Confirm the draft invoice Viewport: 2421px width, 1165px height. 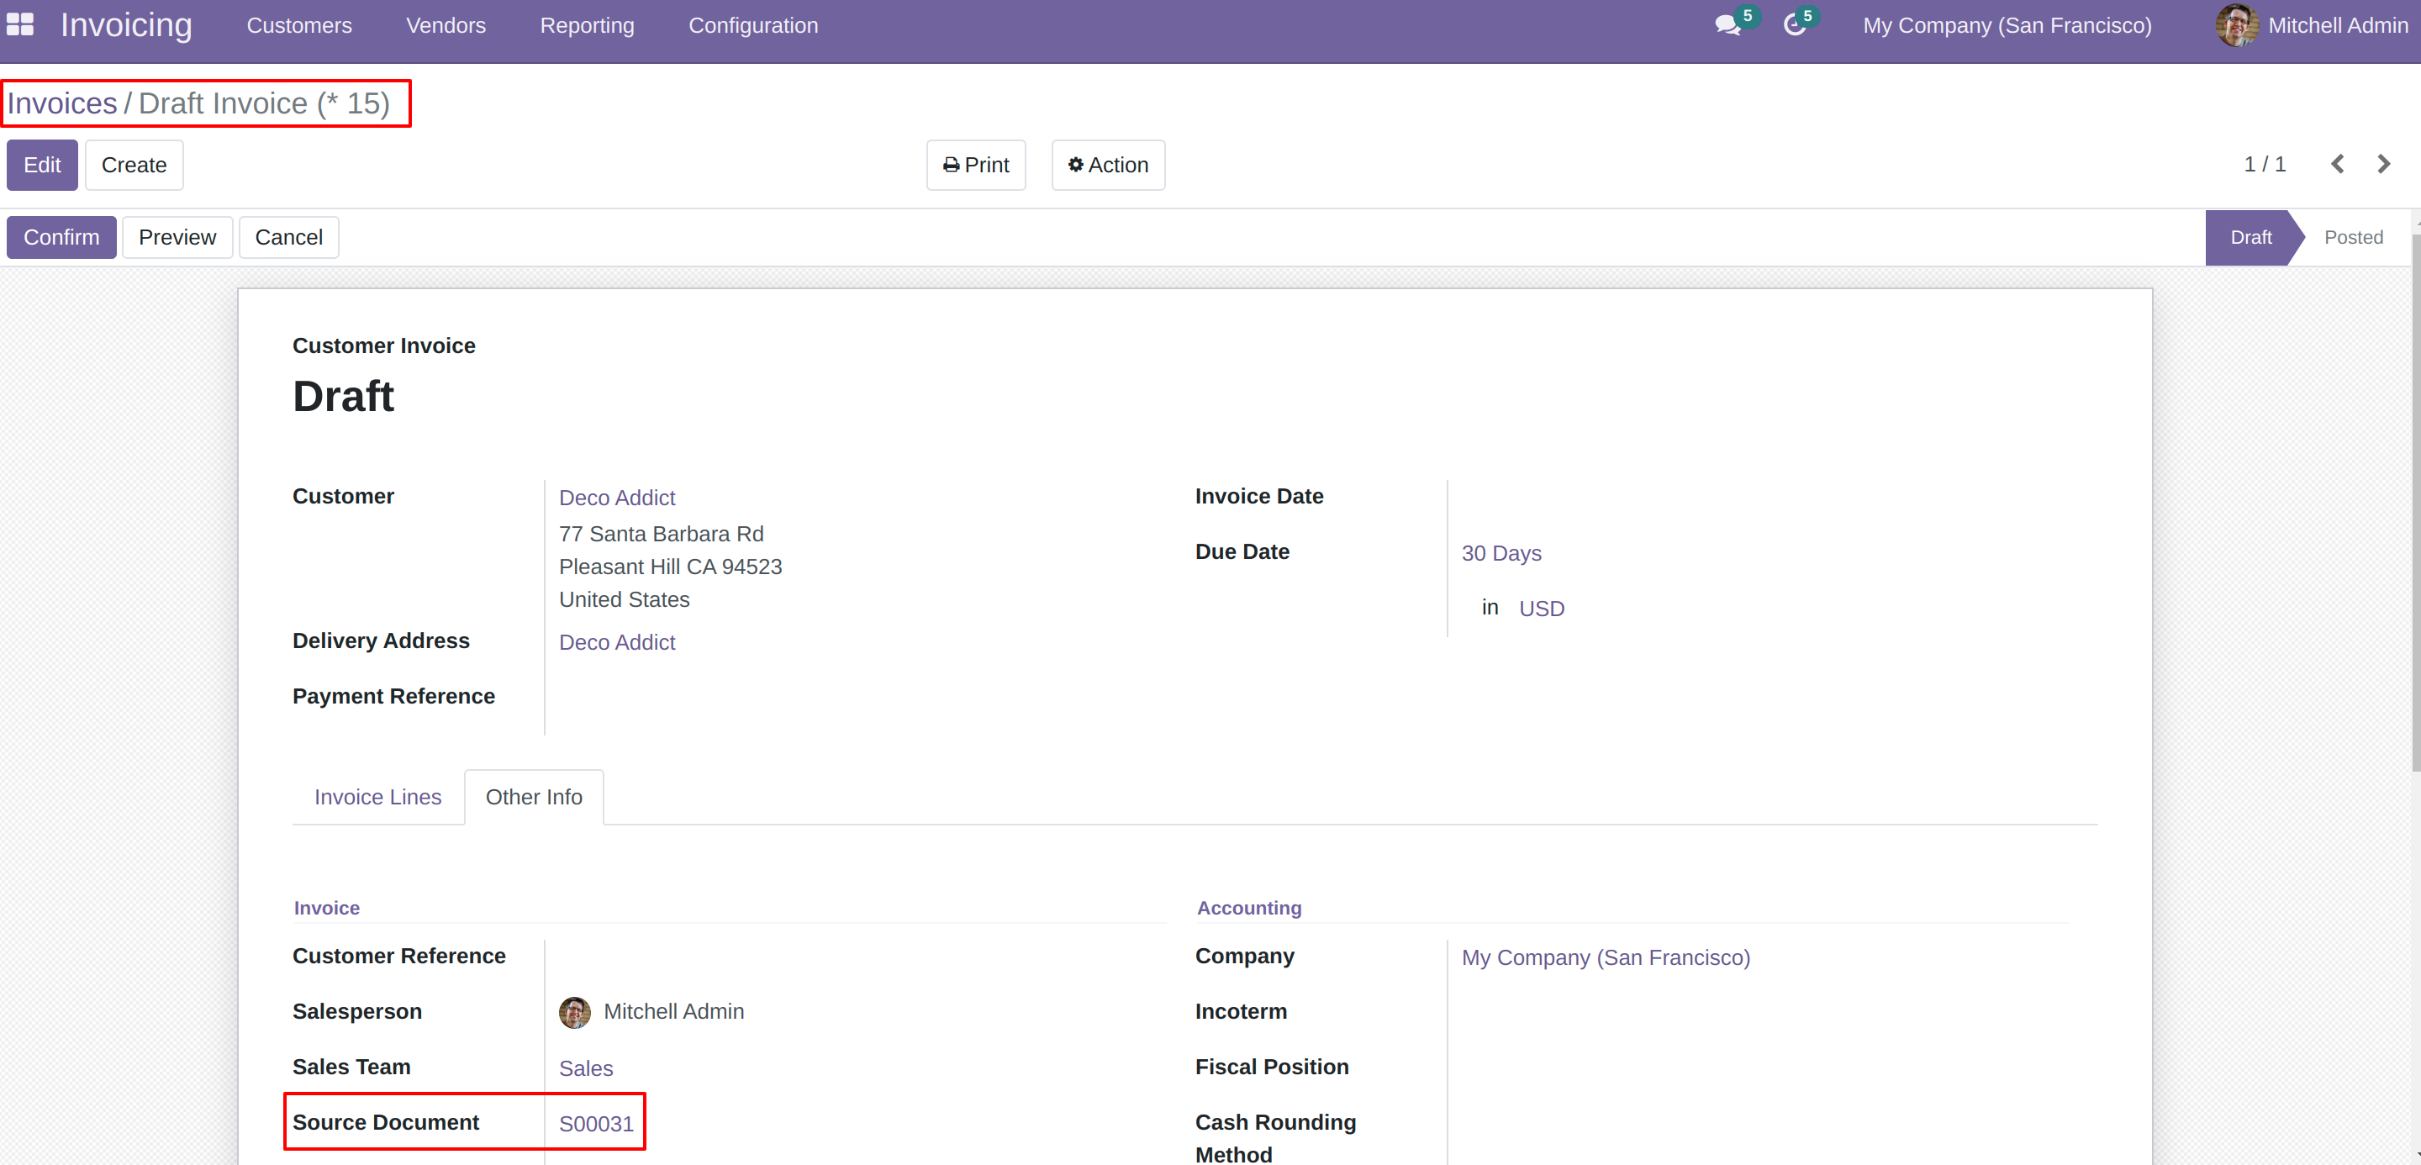[61, 238]
